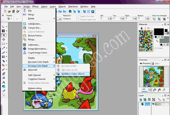Viewport: 170px width, 115px height.
Task: Click the first Snap crop rectangle icon
Action: click(154, 19)
